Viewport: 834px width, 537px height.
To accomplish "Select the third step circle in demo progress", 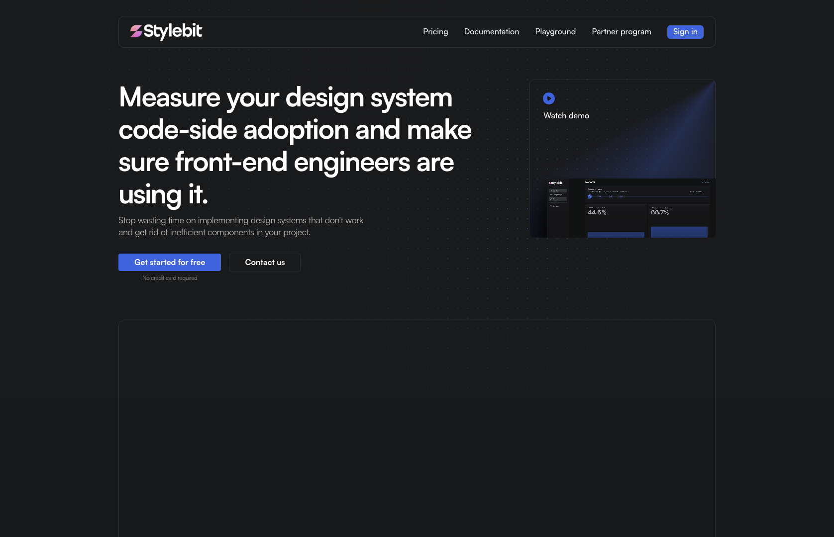I will click(x=611, y=197).
